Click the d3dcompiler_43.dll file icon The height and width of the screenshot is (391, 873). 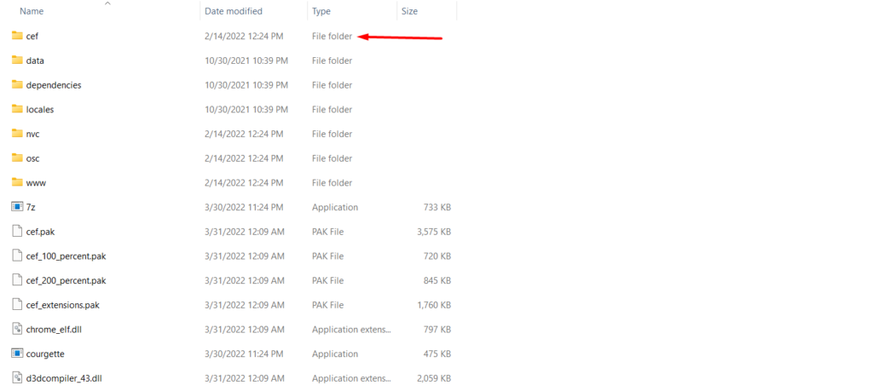click(x=17, y=377)
